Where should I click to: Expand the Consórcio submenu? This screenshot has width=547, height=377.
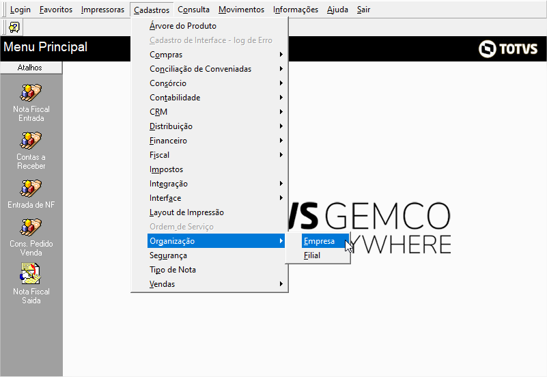[216, 83]
